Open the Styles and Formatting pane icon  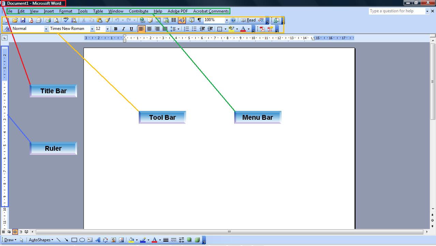point(7,29)
